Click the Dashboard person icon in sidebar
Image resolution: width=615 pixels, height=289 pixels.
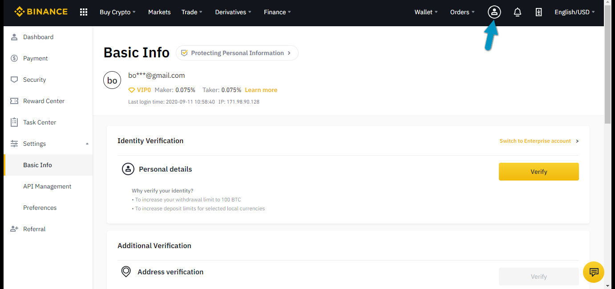click(14, 37)
